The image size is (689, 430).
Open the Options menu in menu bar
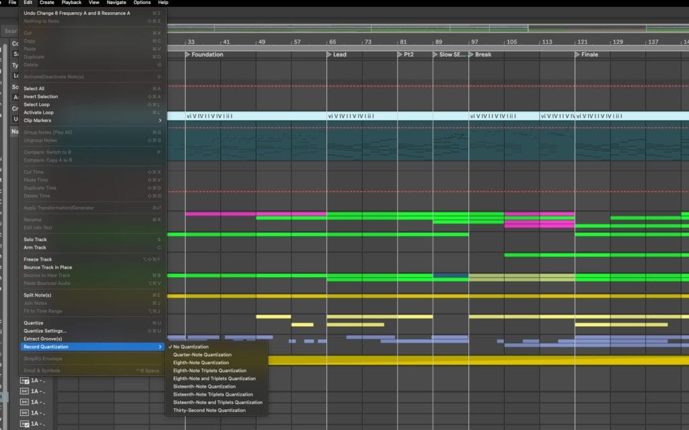[x=142, y=3]
